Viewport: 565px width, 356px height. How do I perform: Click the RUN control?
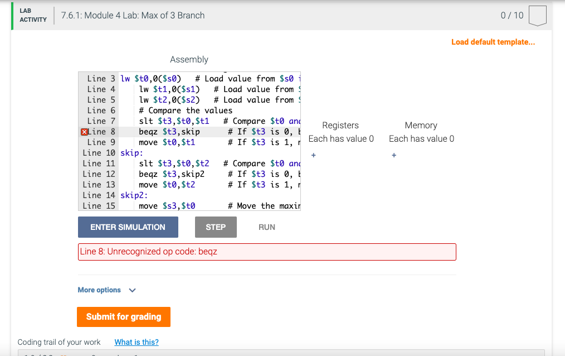pos(266,227)
